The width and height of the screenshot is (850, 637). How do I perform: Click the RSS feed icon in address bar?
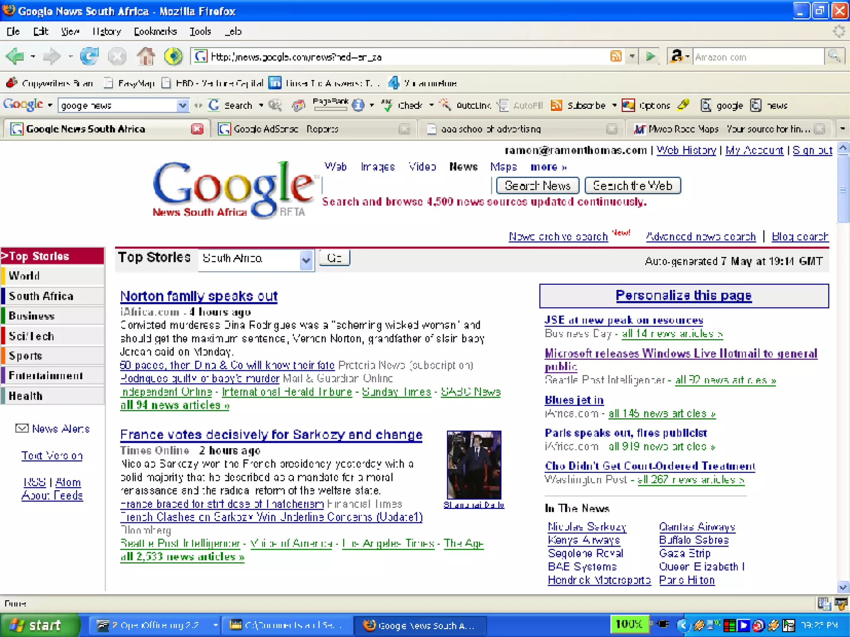point(616,56)
